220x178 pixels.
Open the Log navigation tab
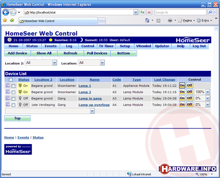(69, 46)
